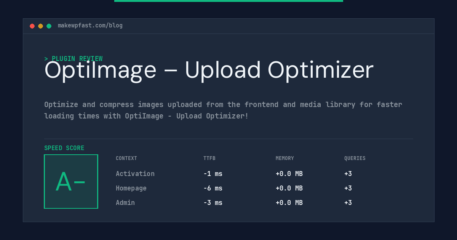The height and width of the screenshot is (240, 457).
Task: Click the -1 ms TTFB value
Action: pos(213,174)
